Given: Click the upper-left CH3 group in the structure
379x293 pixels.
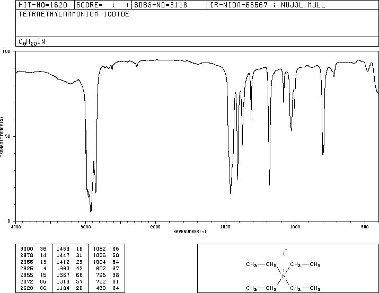Looking at the screenshot, I should click(x=252, y=264).
